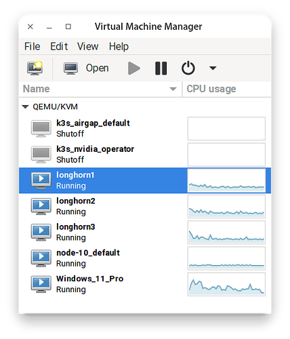Collapse the QEMU/KVM connection tree
The image size is (290, 339).
pos(25,106)
